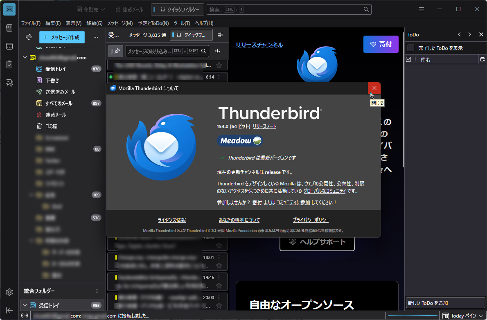Open the application hamburger menu
This screenshot has width=487, height=320.
[x=421, y=9]
